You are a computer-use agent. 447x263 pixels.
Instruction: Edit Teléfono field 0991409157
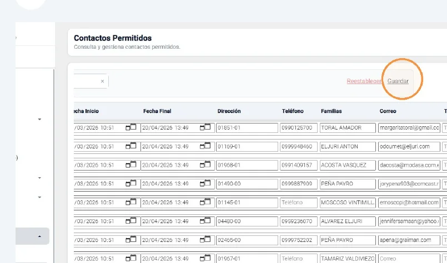click(299, 165)
